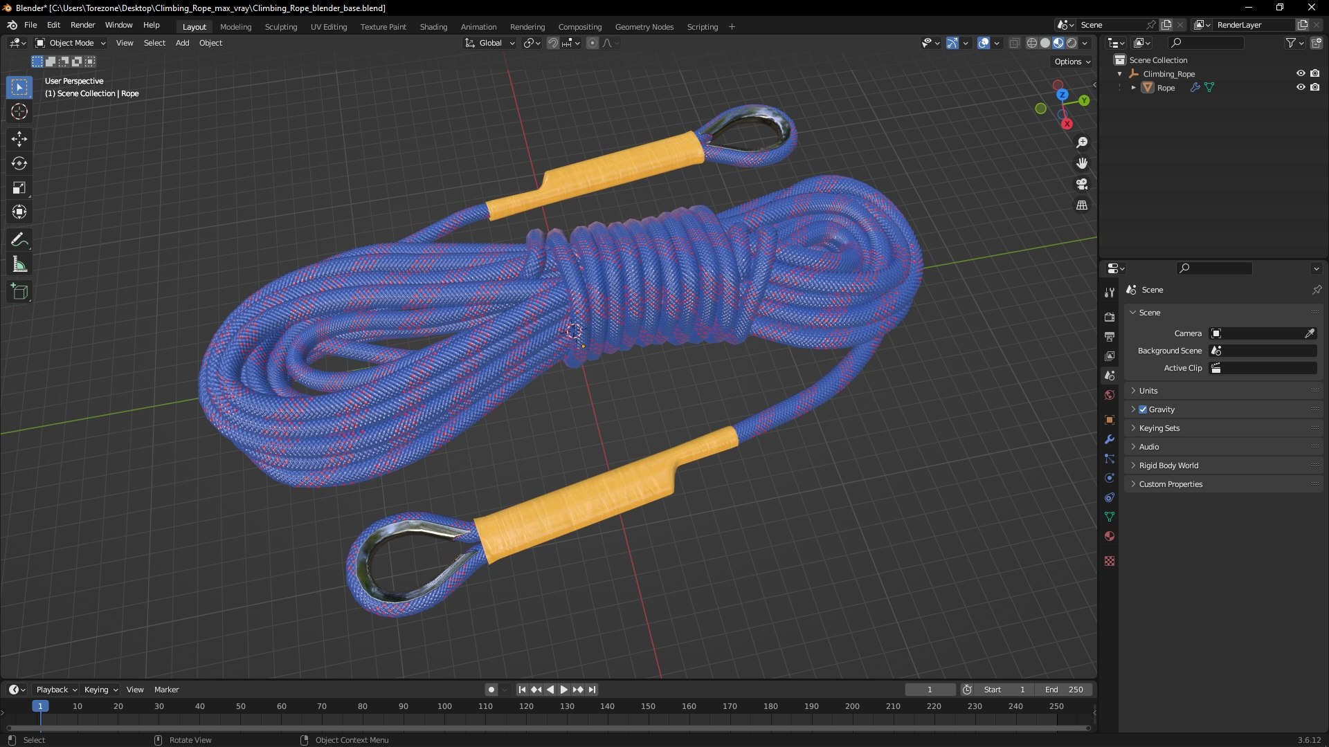Disable Climbing_Rope in renders via camera icon
1329x747 pixels.
click(1314, 73)
